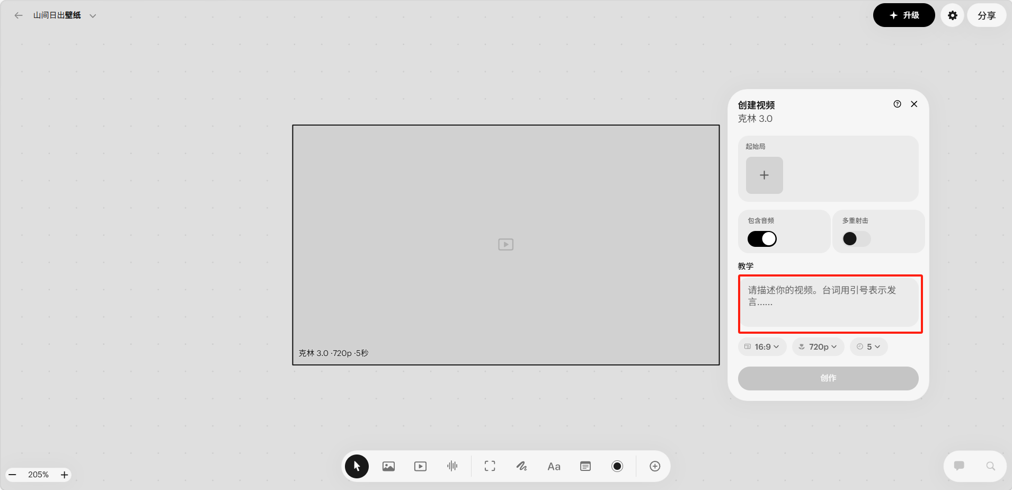Select the Aa text tool

pyautogui.click(x=554, y=467)
